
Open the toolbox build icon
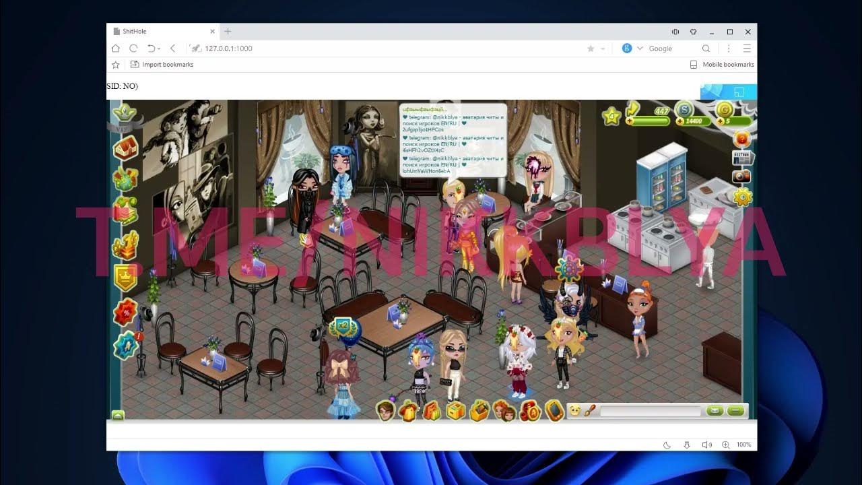479,410
